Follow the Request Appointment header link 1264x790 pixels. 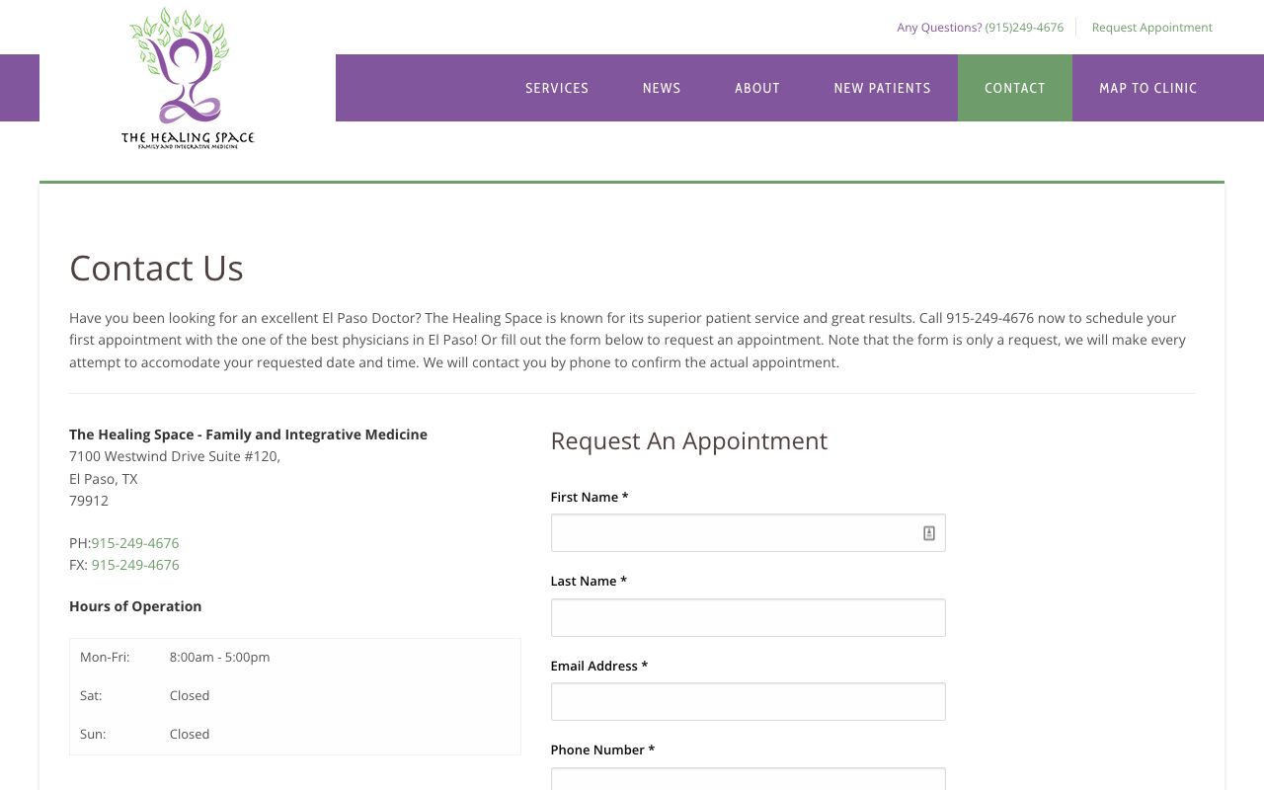pyautogui.click(x=1151, y=28)
